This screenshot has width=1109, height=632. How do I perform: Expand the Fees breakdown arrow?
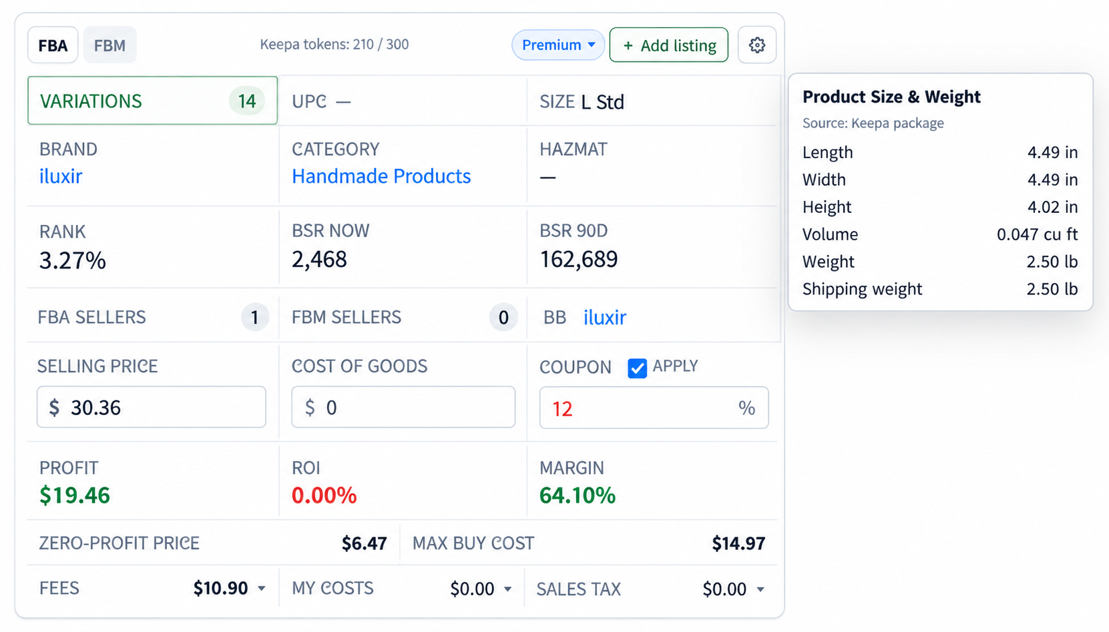pyautogui.click(x=262, y=589)
